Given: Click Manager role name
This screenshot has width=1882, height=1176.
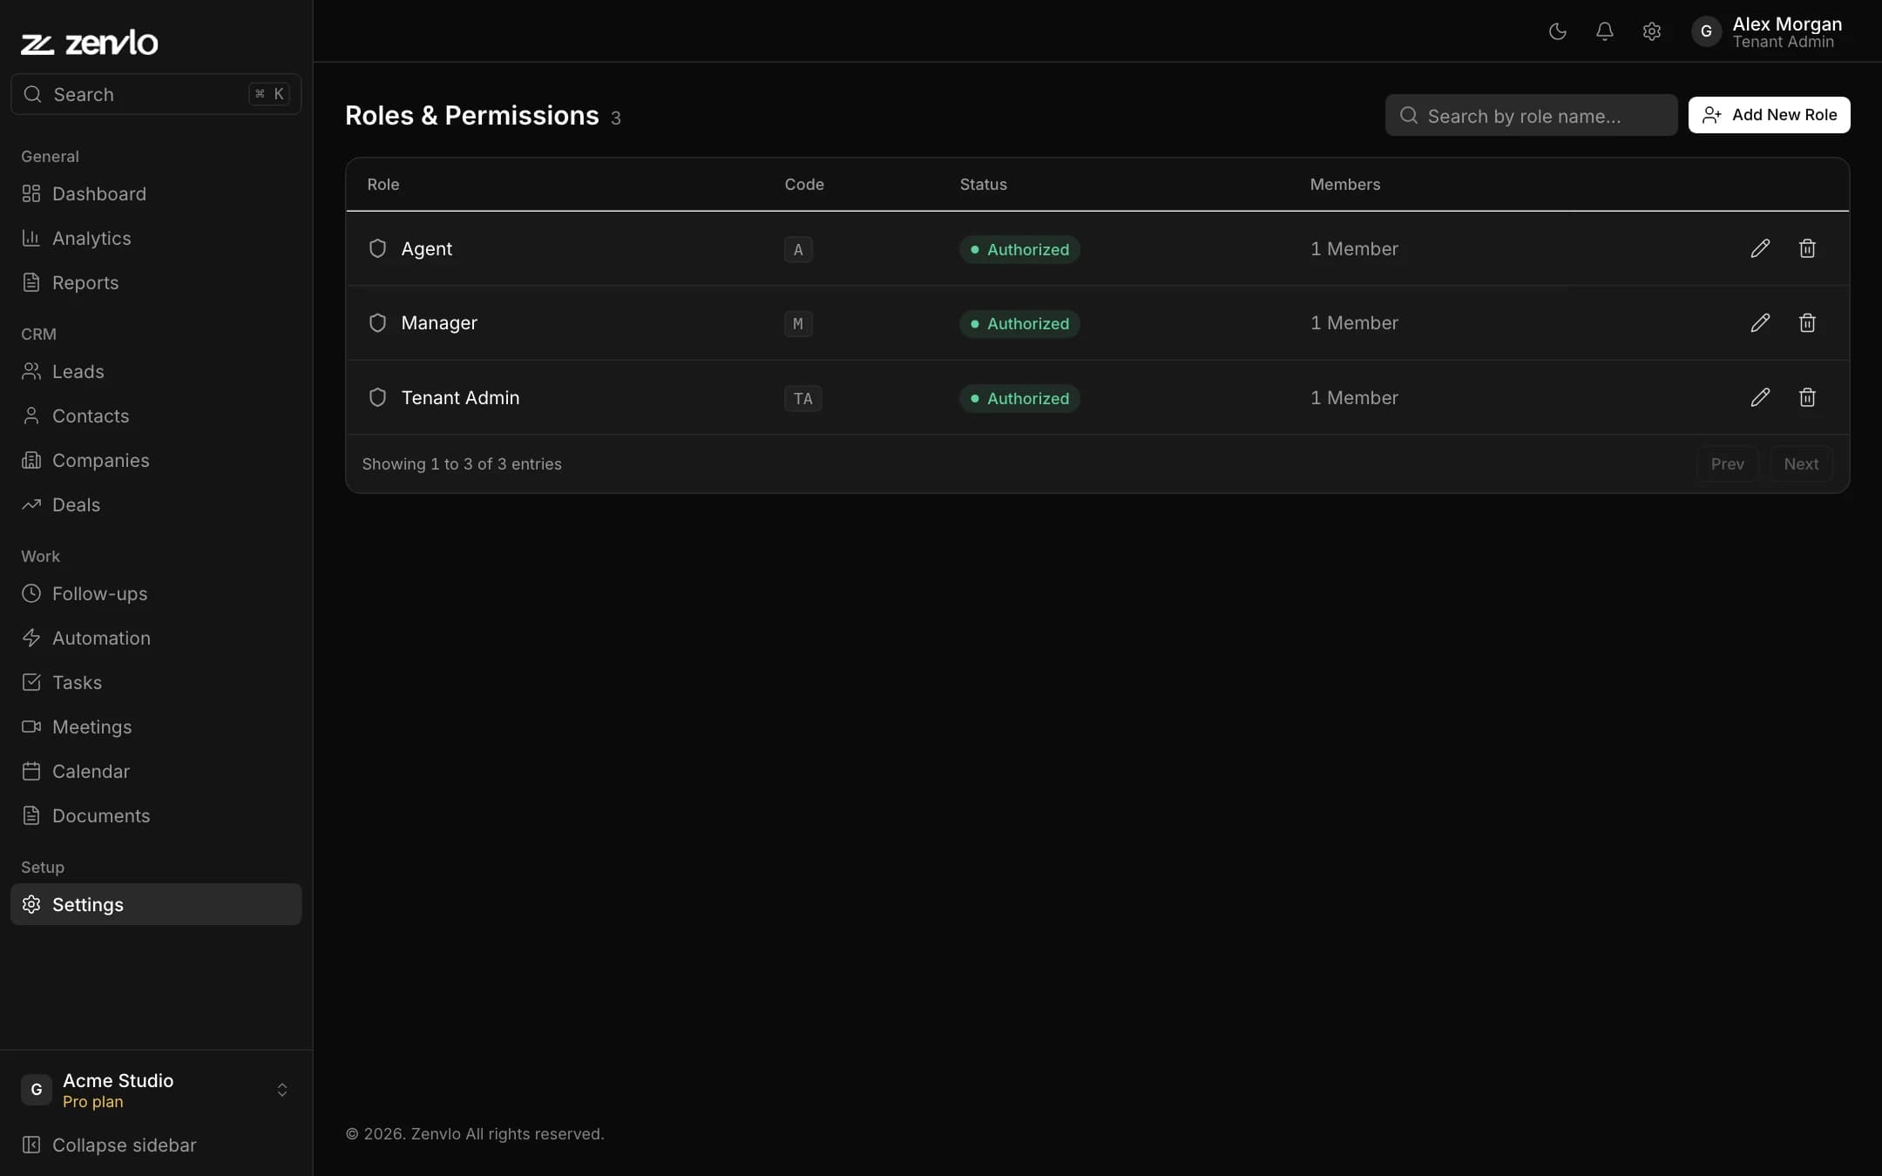Looking at the screenshot, I should pyautogui.click(x=439, y=322).
